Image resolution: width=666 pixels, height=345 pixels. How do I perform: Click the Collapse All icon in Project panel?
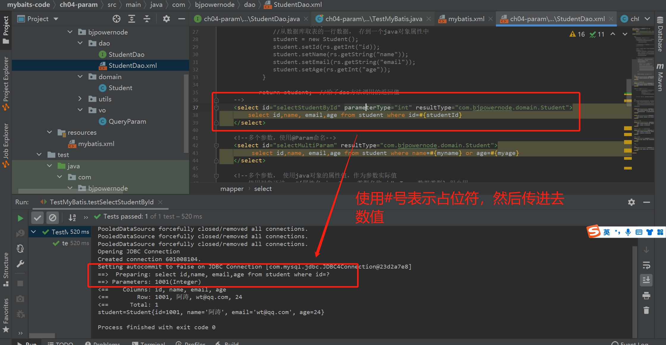pos(147,19)
